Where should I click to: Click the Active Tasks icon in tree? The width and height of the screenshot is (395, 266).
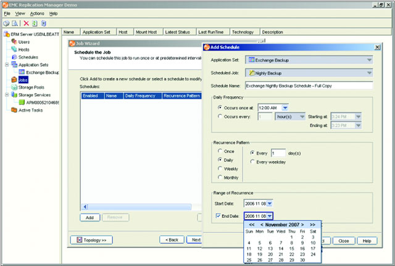(14, 110)
